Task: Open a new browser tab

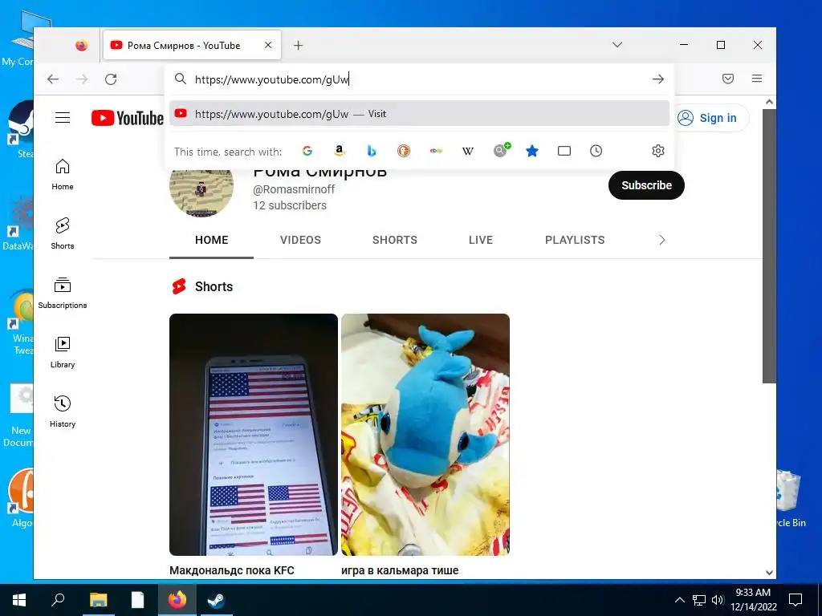Action: [299, 46]
